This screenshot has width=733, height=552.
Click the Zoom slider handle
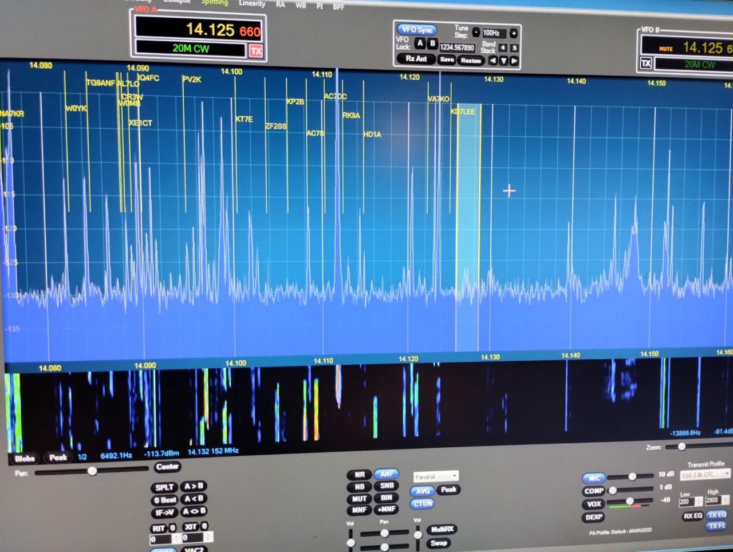click(x=681, y=447)
